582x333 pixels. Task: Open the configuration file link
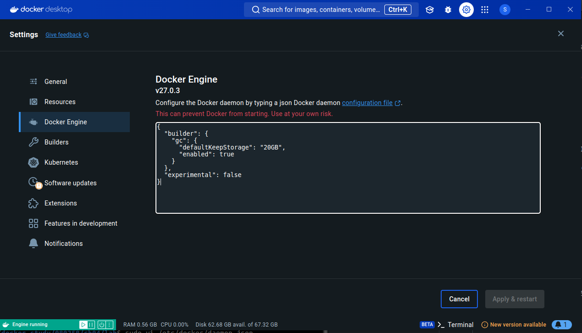tap(367, 103)
